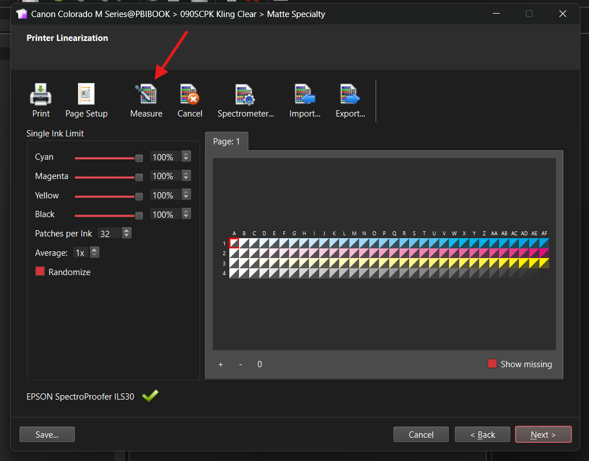The height and width of the screenshot is (461, 589).
Task: Click the plus zoom-in icon below chart
Action: tap(221, 364)
